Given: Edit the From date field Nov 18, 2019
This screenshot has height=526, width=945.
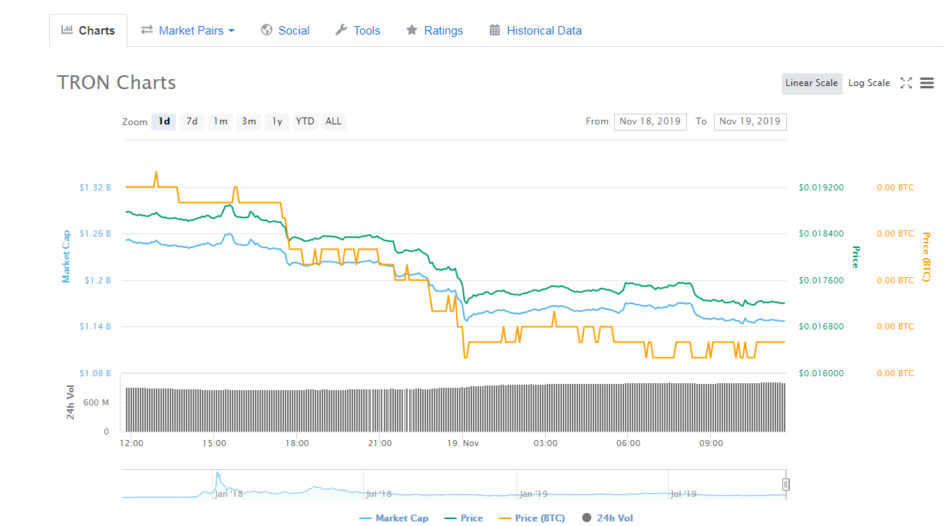Looking at the screenshot, I should pyautogui.click(x=650, y=121).
